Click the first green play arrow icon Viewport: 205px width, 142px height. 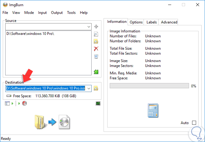(12, 103)
